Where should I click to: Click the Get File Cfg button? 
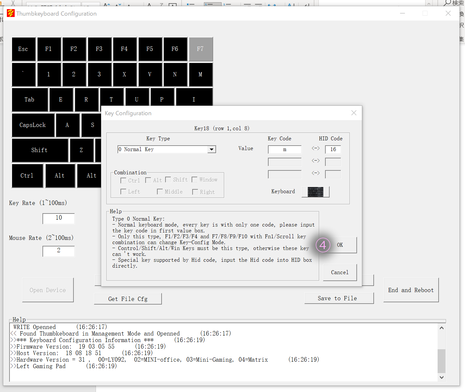click(128, 299)
